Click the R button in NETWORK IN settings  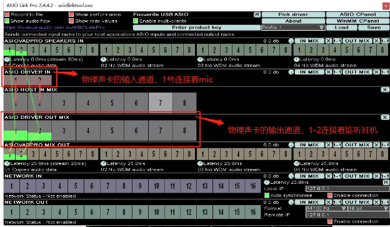386,183
